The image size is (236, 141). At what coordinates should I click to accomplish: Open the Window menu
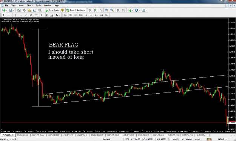[48, 6]
